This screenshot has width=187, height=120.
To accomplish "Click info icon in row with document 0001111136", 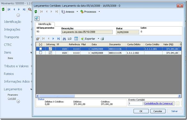I will 50,49.
